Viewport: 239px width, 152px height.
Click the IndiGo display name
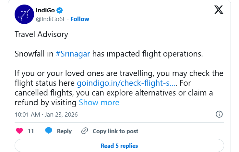coord(45,10)
